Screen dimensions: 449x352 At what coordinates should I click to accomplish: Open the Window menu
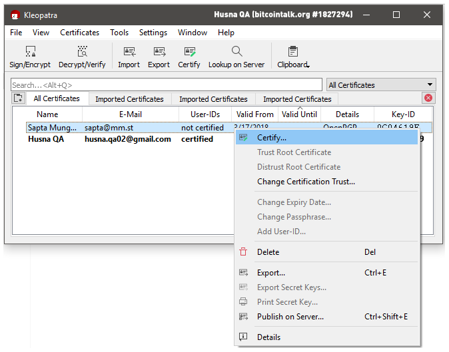(193, 33)
